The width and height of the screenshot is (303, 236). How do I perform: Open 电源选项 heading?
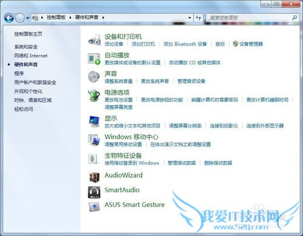[117, 92]
